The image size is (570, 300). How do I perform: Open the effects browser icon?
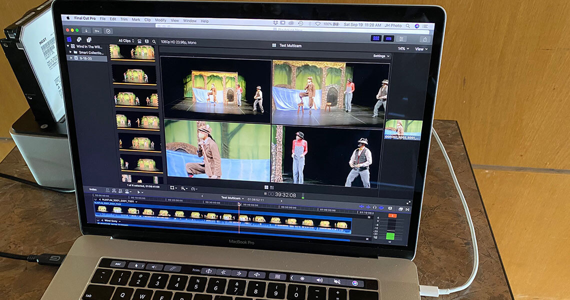[x=400, y=209]
